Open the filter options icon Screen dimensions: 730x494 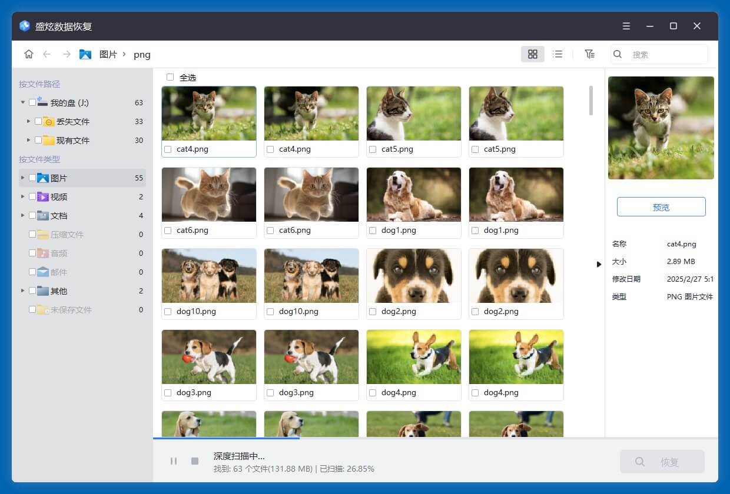pos(589,54)
